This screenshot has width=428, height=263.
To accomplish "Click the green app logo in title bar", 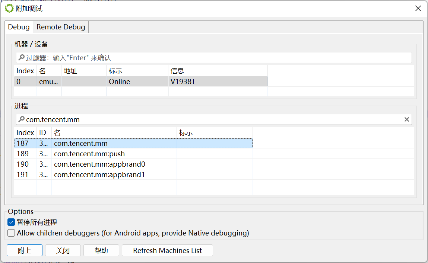I will click(9, 9).
